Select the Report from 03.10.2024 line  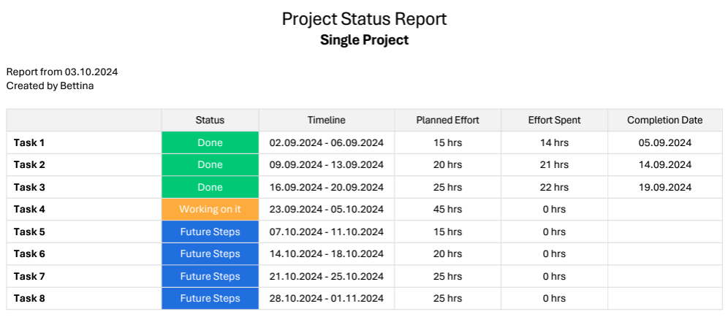point(62,72)
